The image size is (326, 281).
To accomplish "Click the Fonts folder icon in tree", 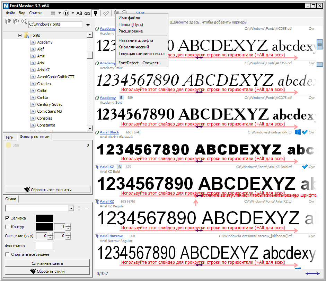I will coord(26,35).
